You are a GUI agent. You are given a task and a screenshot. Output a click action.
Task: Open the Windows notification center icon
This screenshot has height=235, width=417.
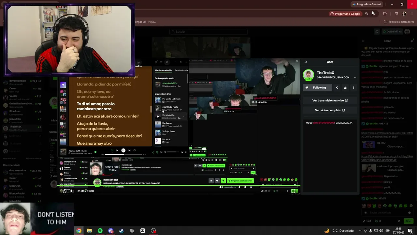point(410,231)
